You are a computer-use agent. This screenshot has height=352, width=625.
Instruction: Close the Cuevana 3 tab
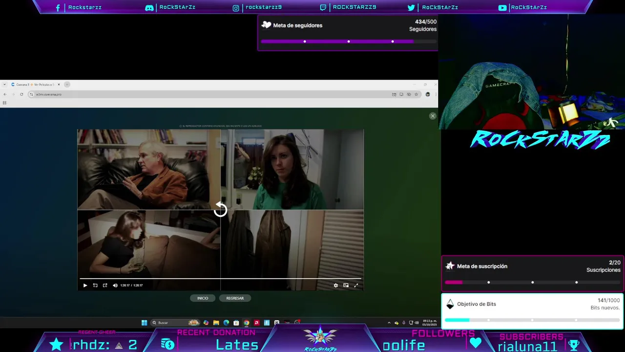59,85
